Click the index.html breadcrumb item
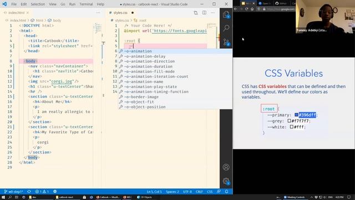The width and height of the screenshot is (355, 200). click(16, 21)
